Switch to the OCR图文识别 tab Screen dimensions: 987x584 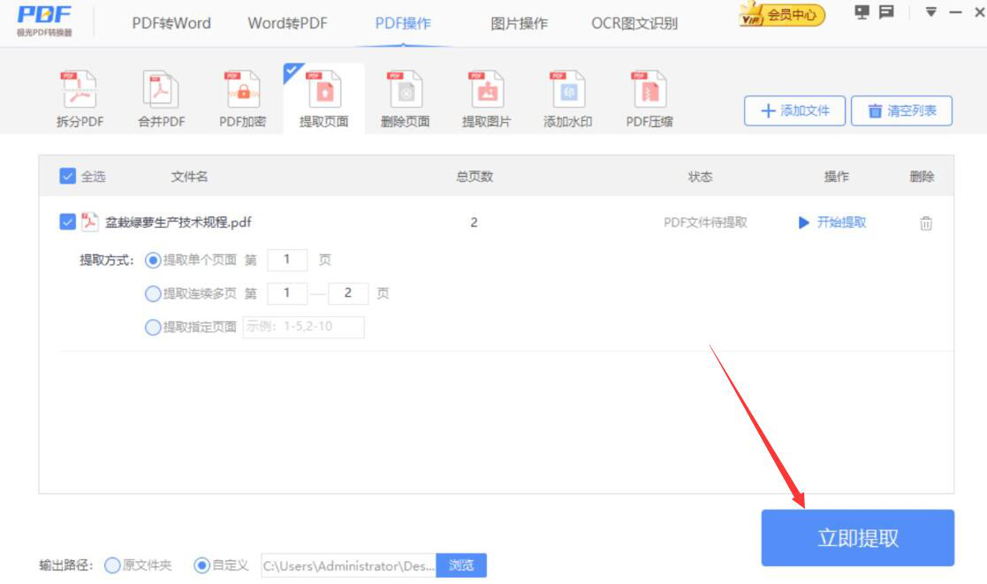tap(634, 23)
